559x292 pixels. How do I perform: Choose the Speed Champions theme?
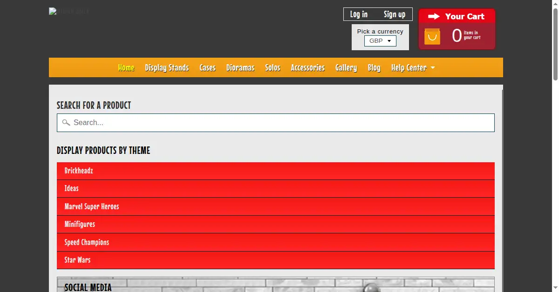[276, 242]
